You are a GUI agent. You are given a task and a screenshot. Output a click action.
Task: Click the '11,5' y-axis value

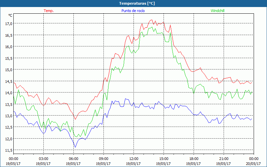click(x=9, y=150)
